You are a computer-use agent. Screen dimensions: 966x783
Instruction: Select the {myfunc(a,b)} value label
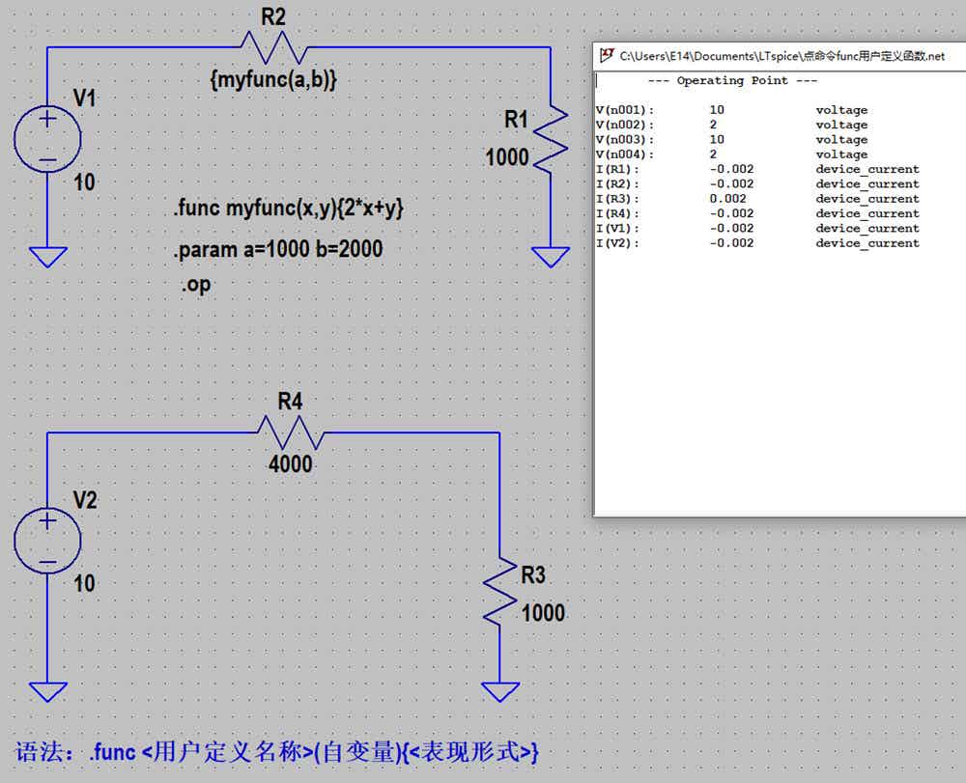pos(273,79)
